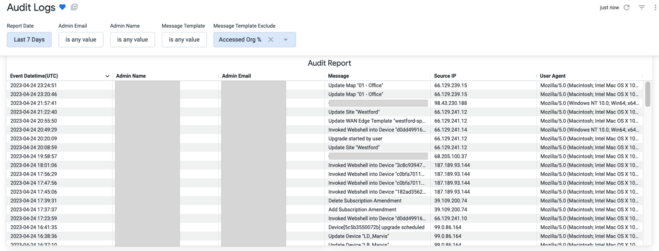The image size is (659, 251).
Task: Sort by the Admin Name column header
Action: coord(131,76)
